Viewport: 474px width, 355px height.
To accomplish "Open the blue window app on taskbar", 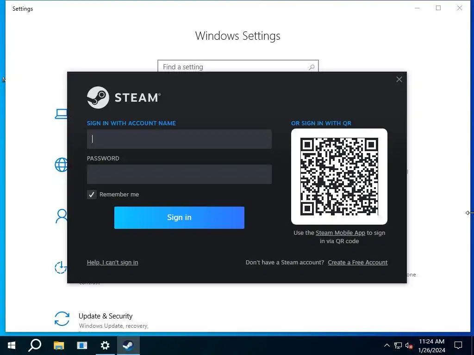I will 82,345.
